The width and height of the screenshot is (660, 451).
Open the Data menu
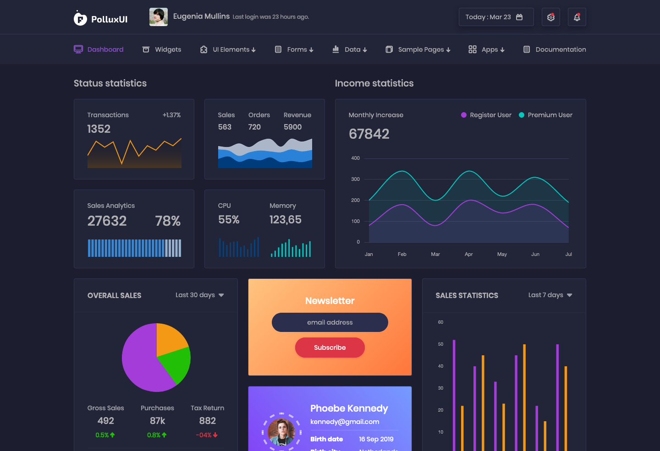tap(350, 49)
